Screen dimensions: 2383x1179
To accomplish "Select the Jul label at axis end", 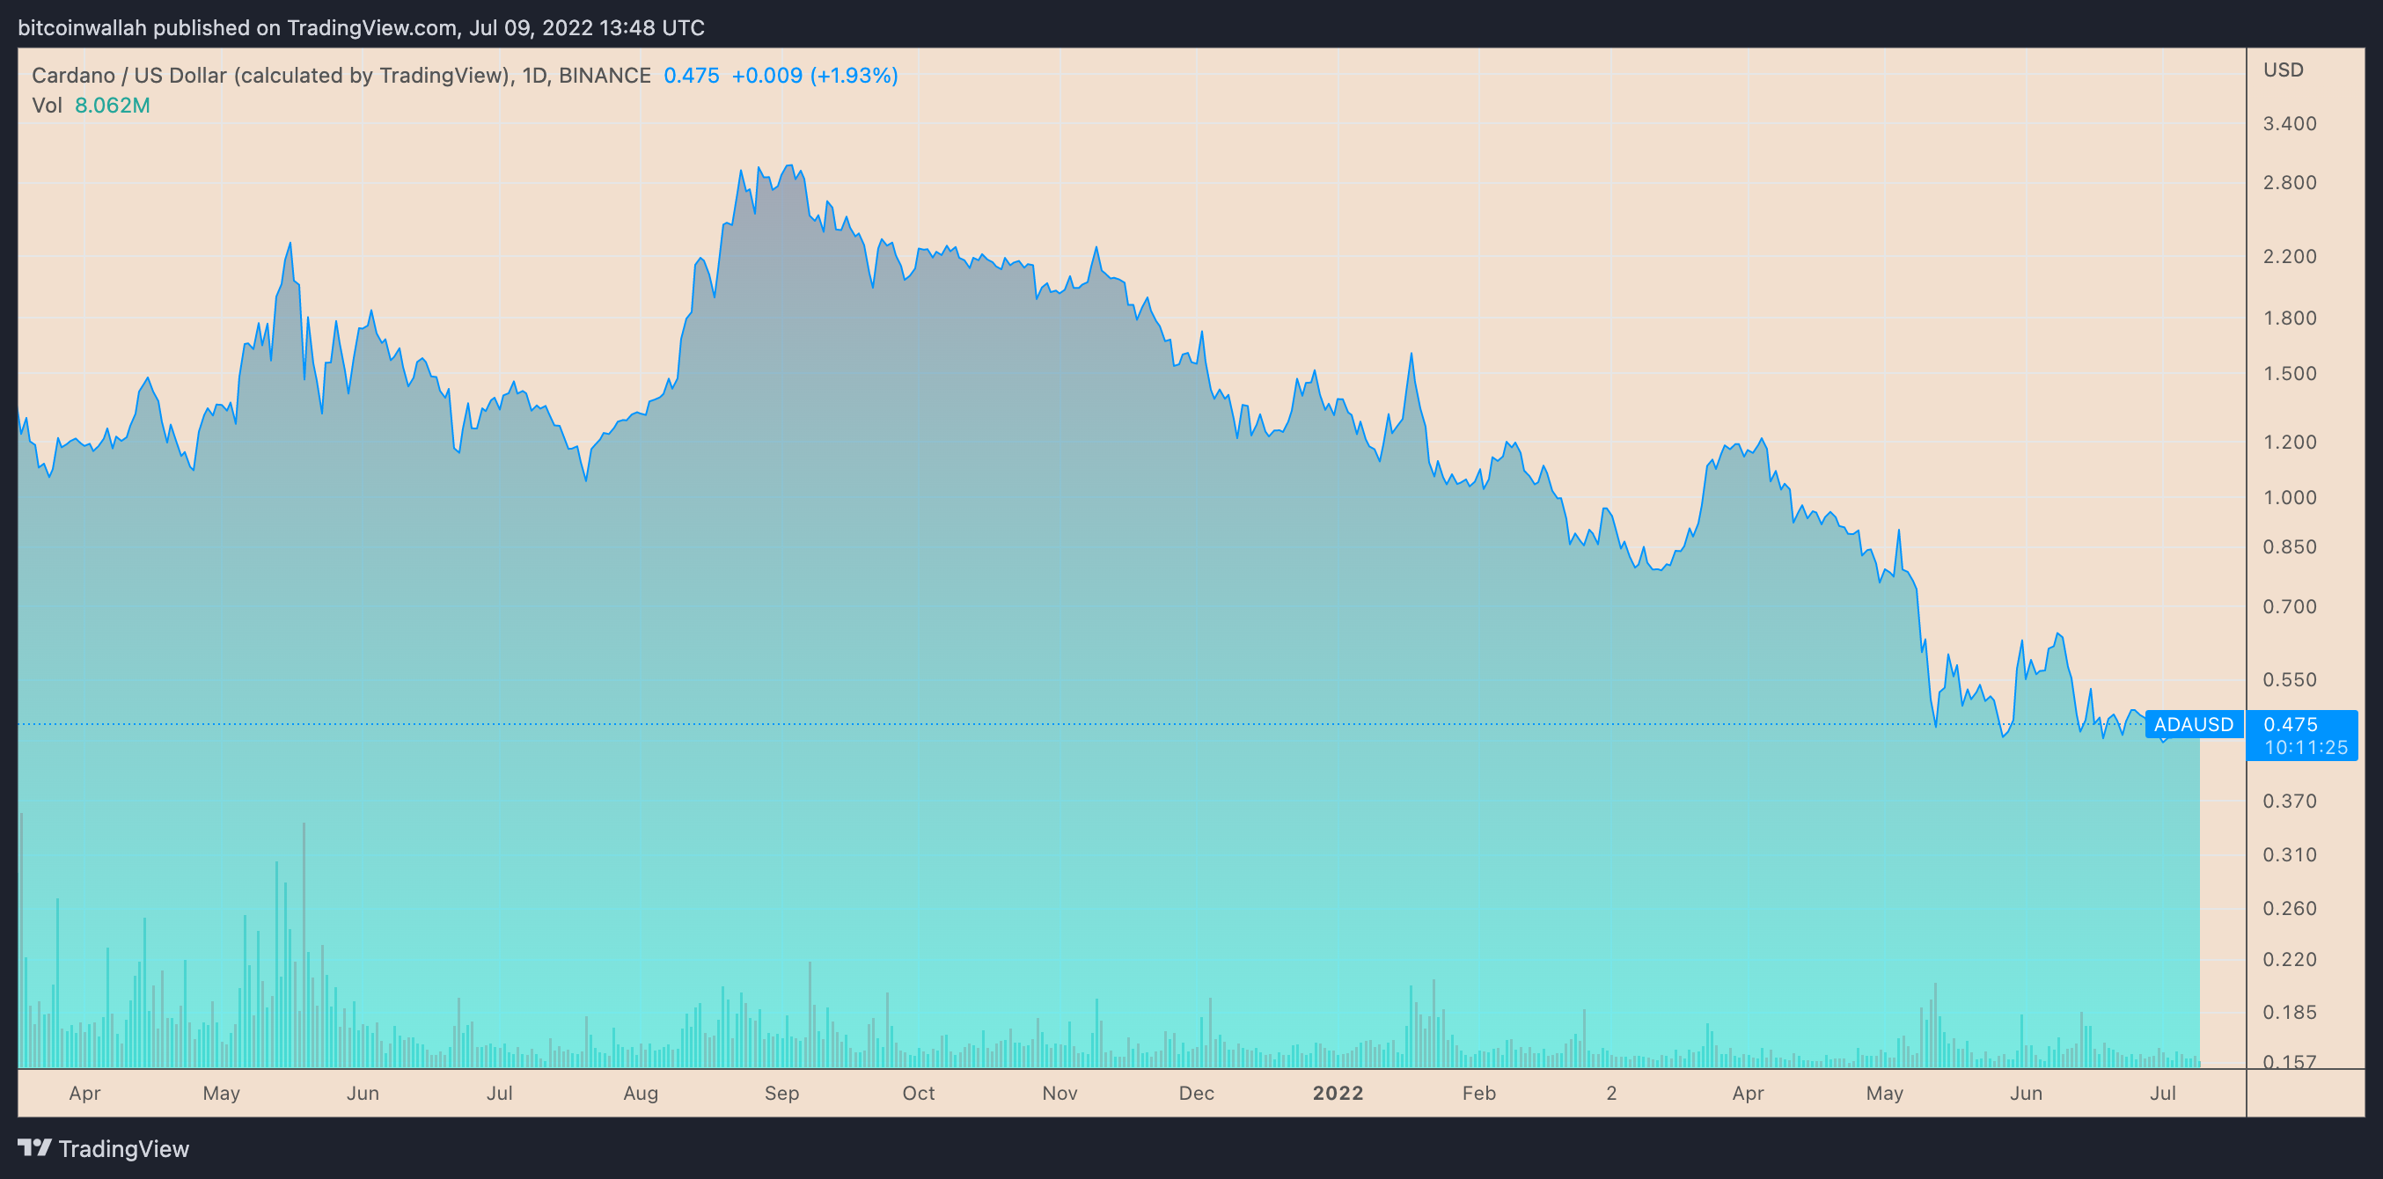I will 2163,1093.
